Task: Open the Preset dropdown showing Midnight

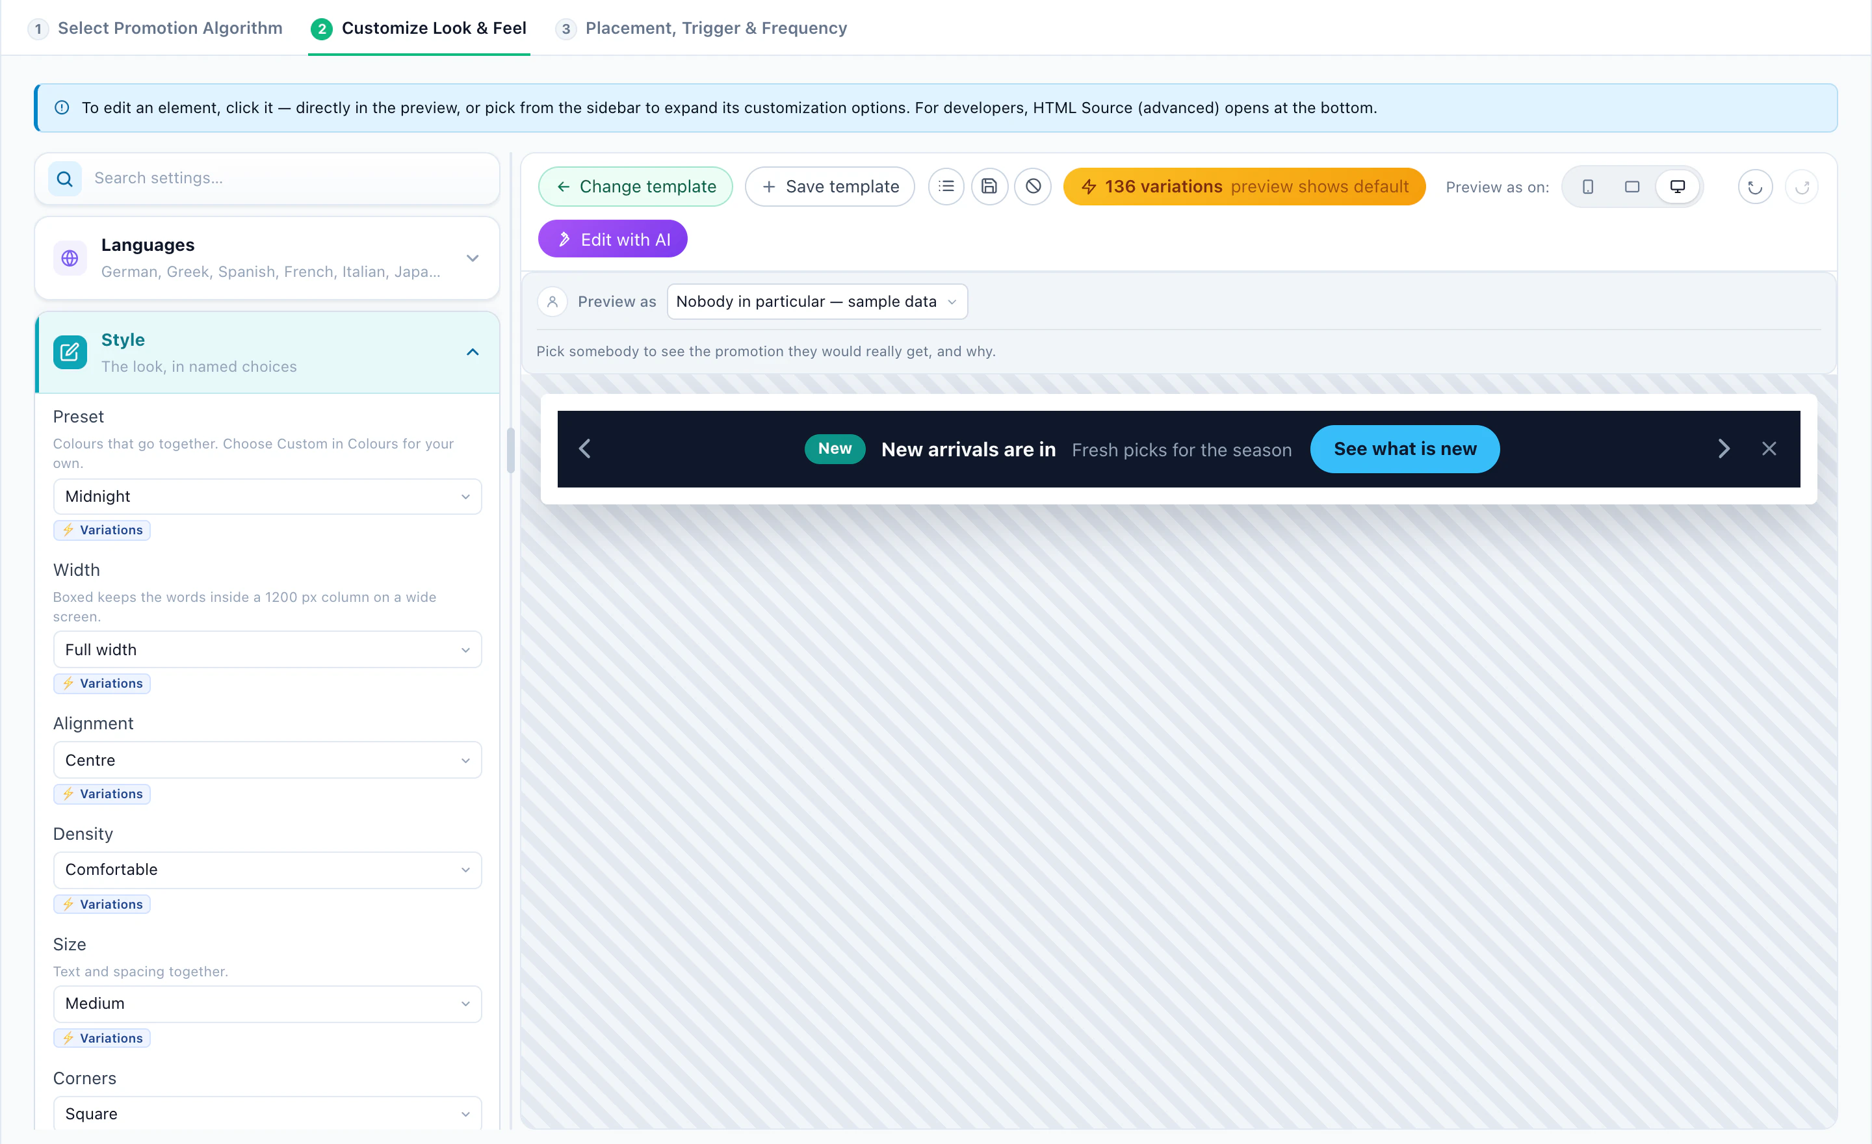Action: [267, 497]
